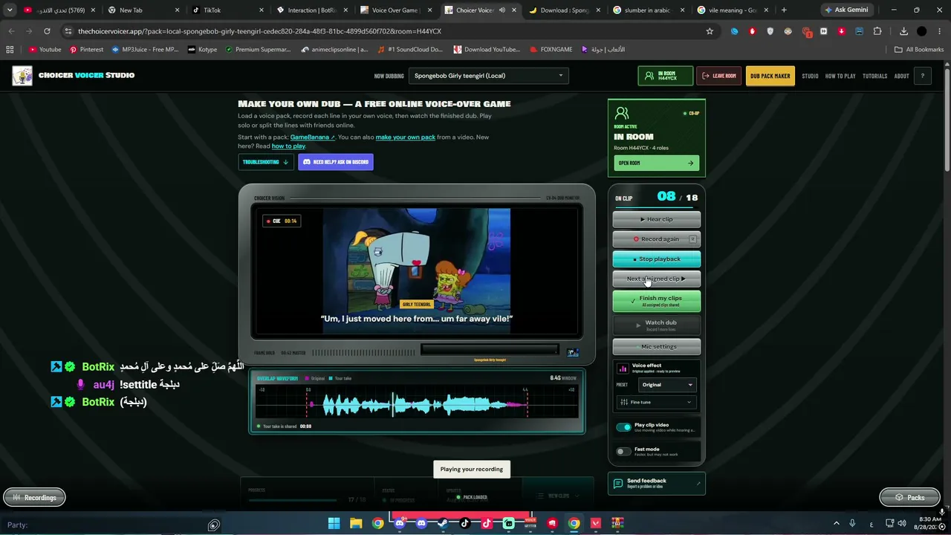The image size is (951, 535).
Task: Click the gray shield extension icon
Action: pyautogui.click(x=770, y=31)
